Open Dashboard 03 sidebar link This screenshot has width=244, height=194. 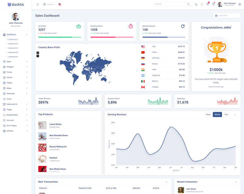coord(13,48)
